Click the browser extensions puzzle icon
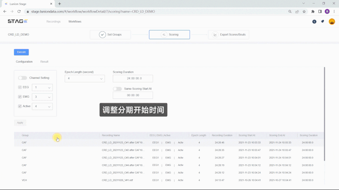The image size is (339, 190). [313, 11]
